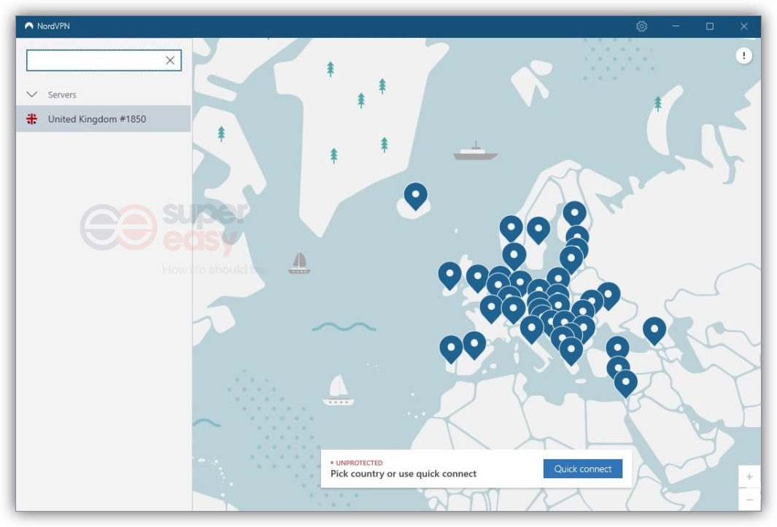Open NordVPN settings gear
This screenshot has height=527, width=777.
[641, 26]
